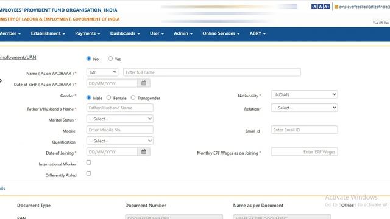The width and height of the screenshot is (390, 219).
Task: Open the Mr. title dropdown
Action: tap(102, 72)
